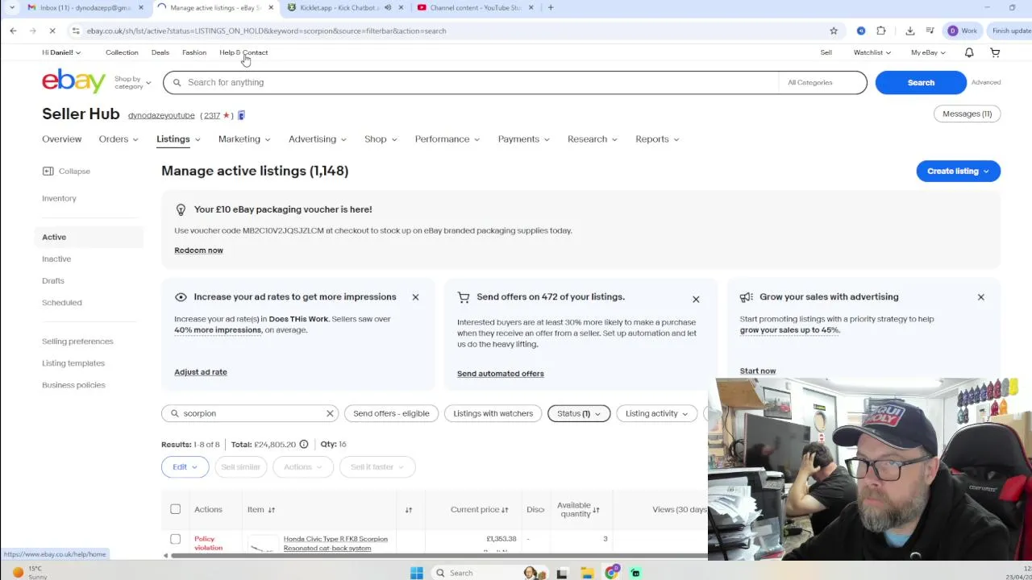The image size is (1032, 580).
Task: Dismiss the ad rates impressions card
Action: (x=415, y=297)
